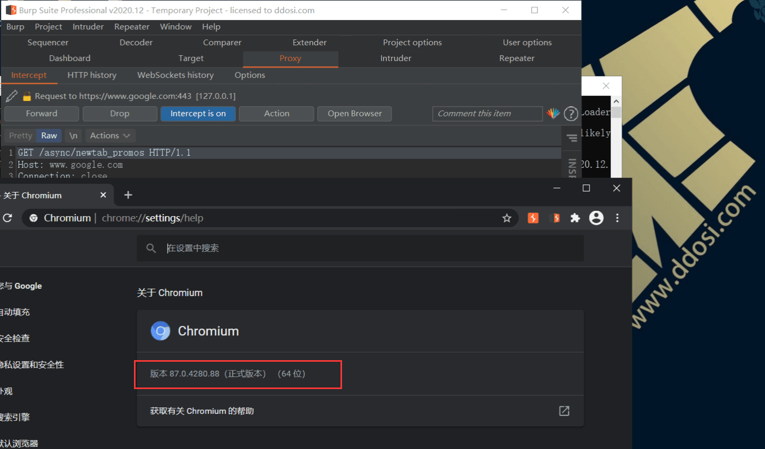Select the Proxy tab

291,58
